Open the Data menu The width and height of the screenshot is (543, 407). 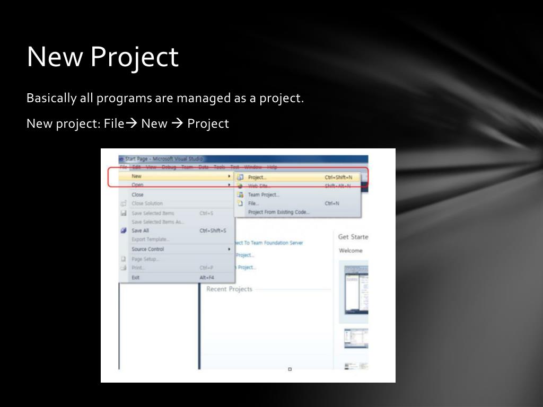click(x=204, y=167)
